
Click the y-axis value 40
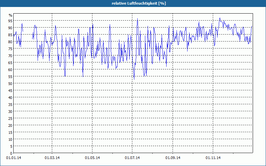(x=10, y=98)
